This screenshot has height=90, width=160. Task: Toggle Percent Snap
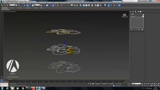tap(55, 5)
